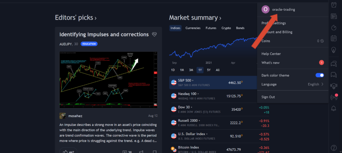Select the 5Y chart time range
Viewport: 342px width, 153px height.
pos(209,70)
